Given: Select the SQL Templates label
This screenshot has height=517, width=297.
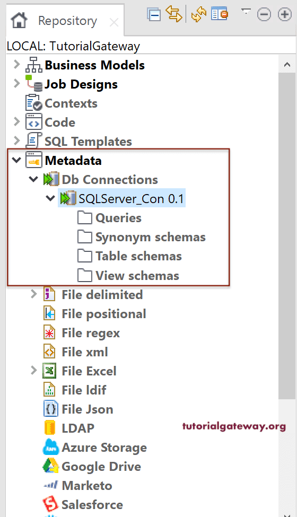Looking at the screenshot, I should pyautogui.click(x=88, y=142).
